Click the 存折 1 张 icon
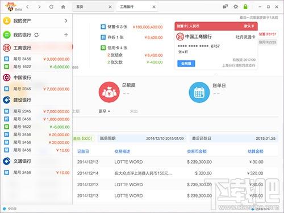This screenshot has height=213, width=284. [103, 37]
